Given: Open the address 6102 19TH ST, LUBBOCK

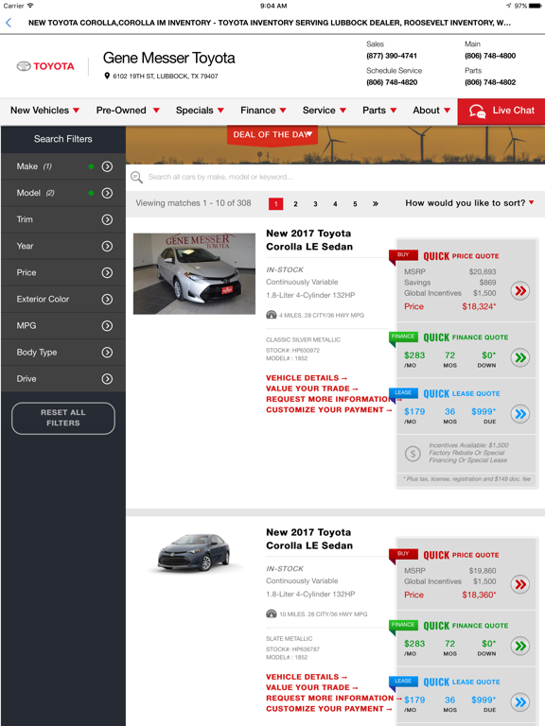Looking at the screenshot, I should click(166, 77).
